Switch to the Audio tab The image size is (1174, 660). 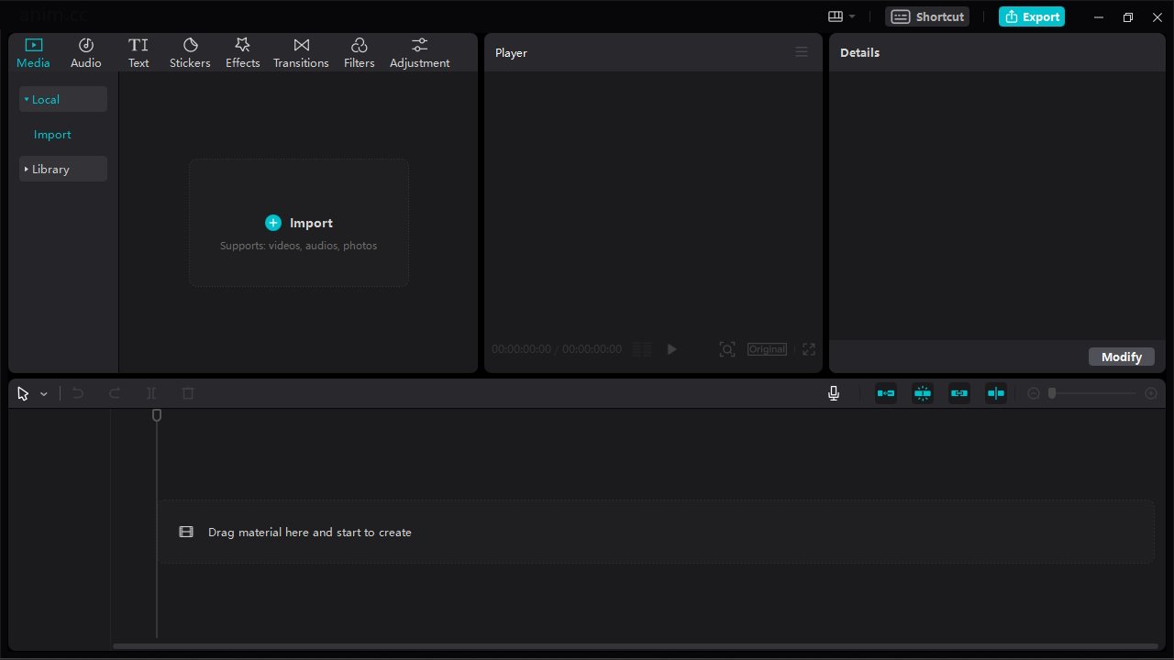pyautogui.click(x=86, y=53)
